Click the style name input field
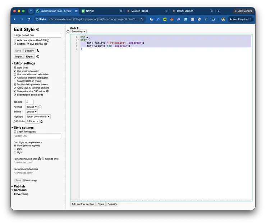 37,35
